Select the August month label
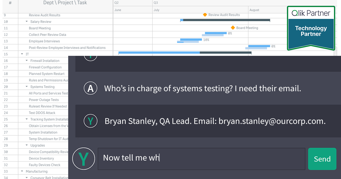 pos(255,9)
